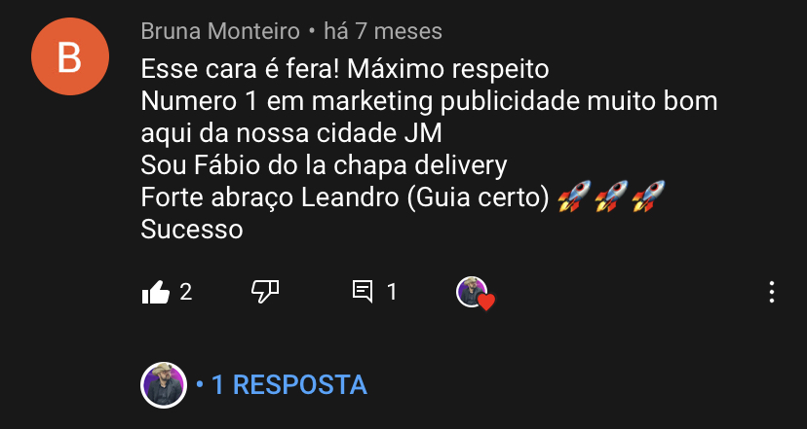Click the red heart badge
This screenshot has height=429, width=807.
[485, 303]
